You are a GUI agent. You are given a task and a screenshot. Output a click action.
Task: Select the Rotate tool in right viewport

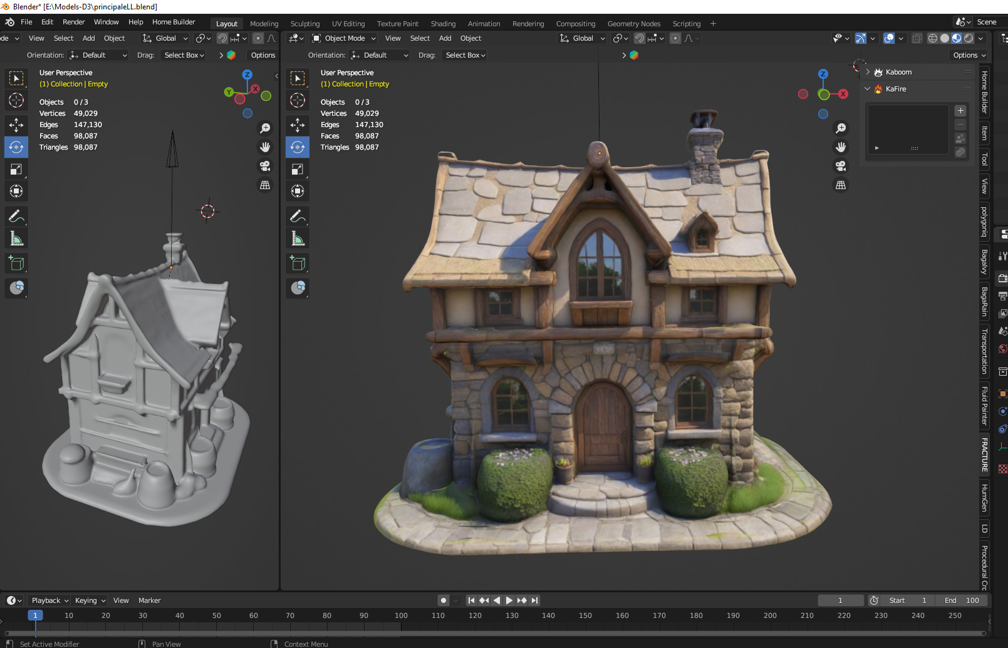298,147
